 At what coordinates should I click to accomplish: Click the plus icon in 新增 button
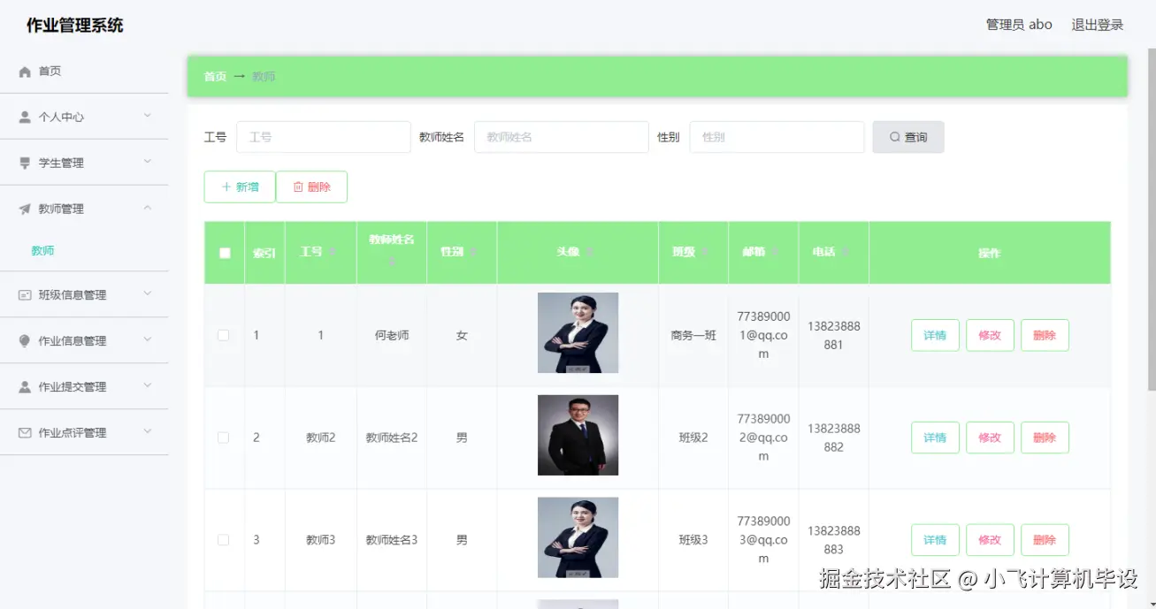[x=226, y=187]
